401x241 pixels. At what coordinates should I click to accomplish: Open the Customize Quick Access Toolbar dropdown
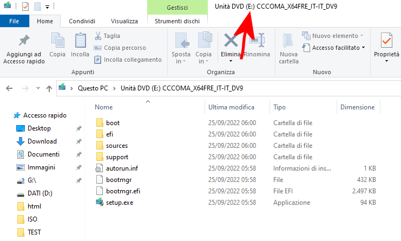47,7
